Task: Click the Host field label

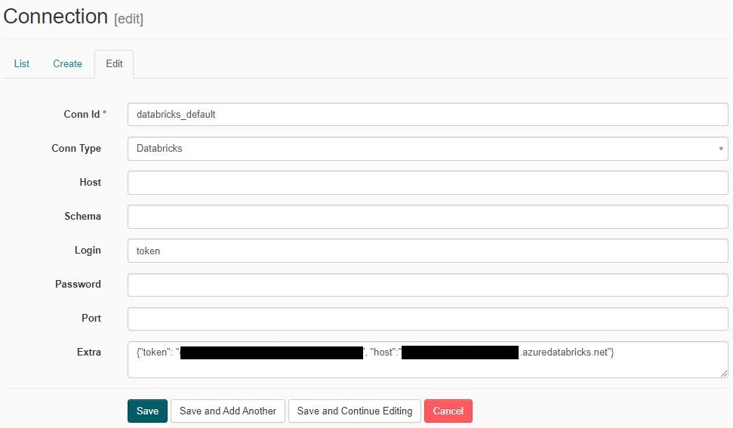Action: (x=91, y=182)
